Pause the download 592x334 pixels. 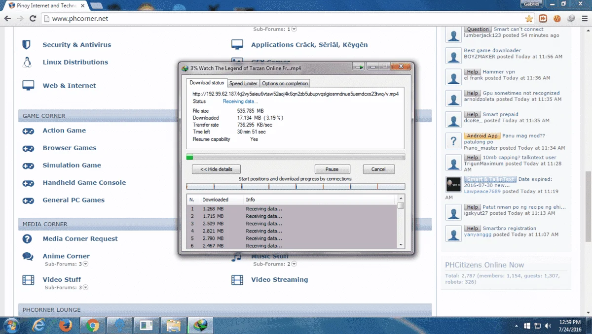[332, 169]
